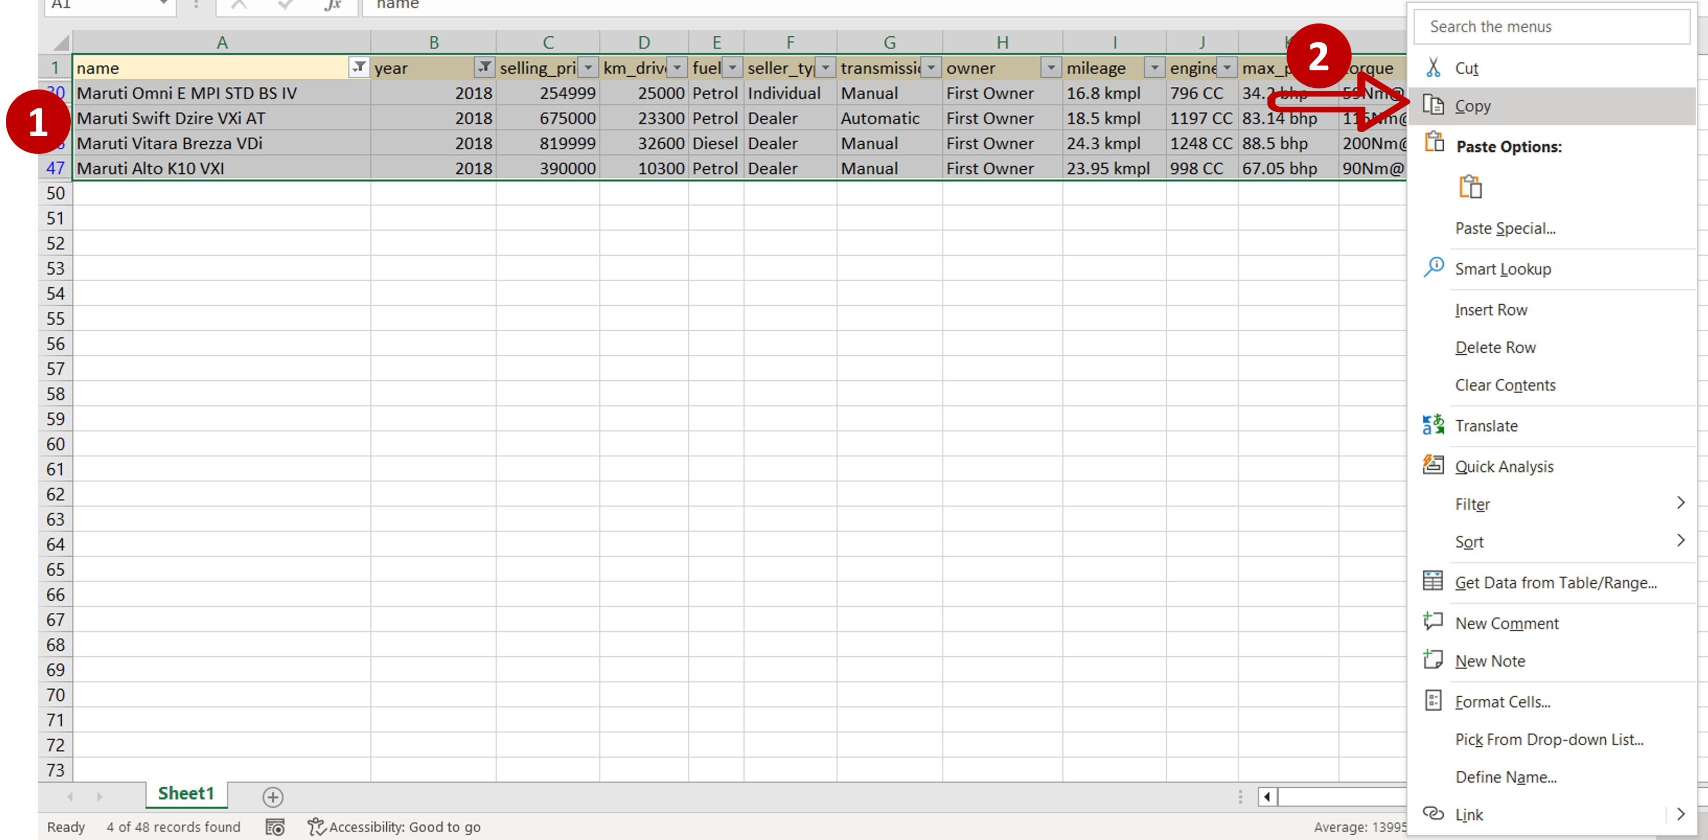
Task: Select Copy in the context menu
Action: click(x=1551, y=106)
